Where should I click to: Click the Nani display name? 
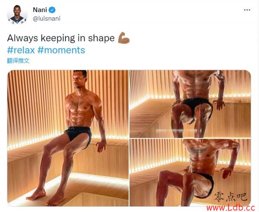click(40, 10)
